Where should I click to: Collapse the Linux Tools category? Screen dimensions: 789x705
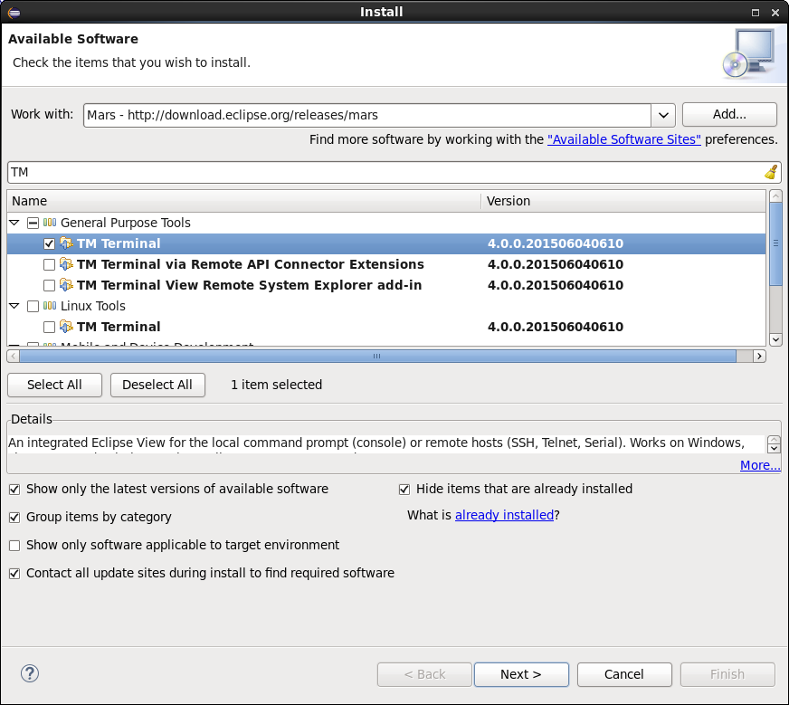(14, 306)
